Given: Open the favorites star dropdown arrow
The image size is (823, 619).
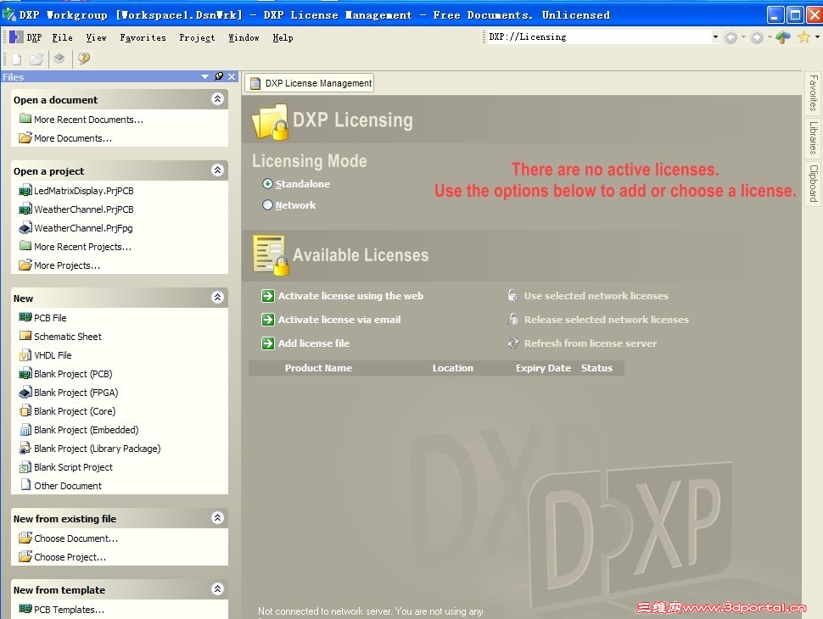Looking at the screenshot, I should [x=817, y=37].
